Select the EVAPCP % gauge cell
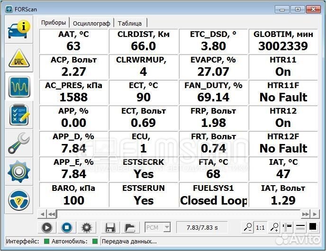The image size is (326, 251). click(x=213, y=67)
